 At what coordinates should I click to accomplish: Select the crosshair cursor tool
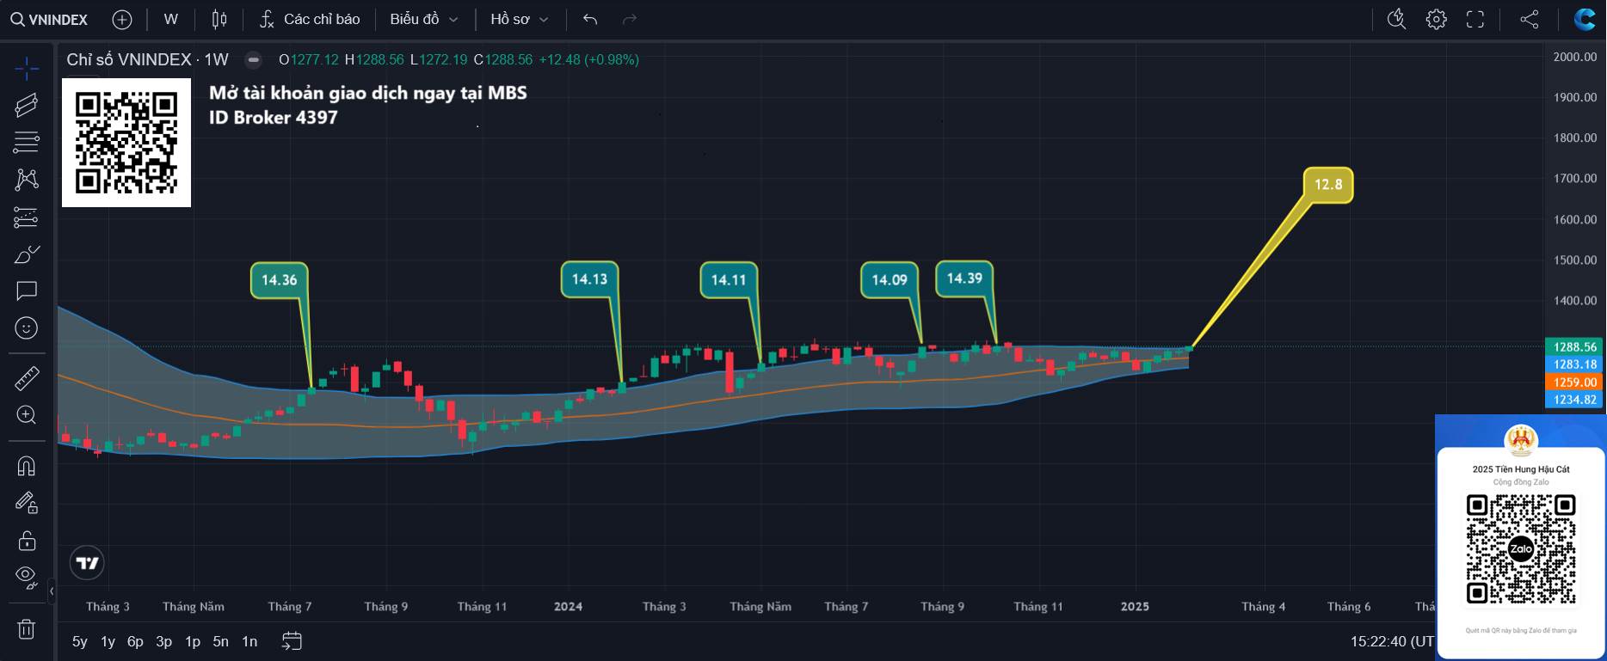(x=27, y=68)
